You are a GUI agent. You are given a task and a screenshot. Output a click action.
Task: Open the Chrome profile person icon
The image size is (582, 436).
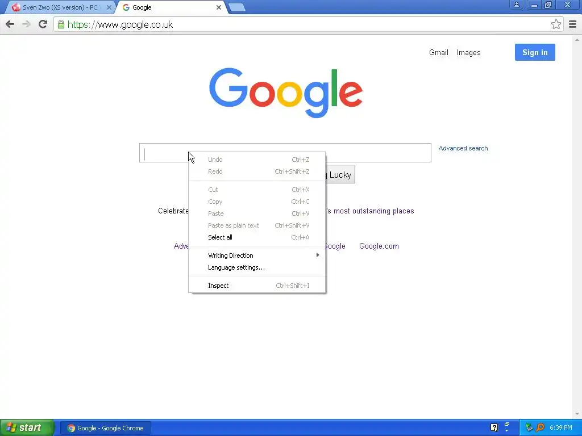pyautogui.click(x=516, y=5)
